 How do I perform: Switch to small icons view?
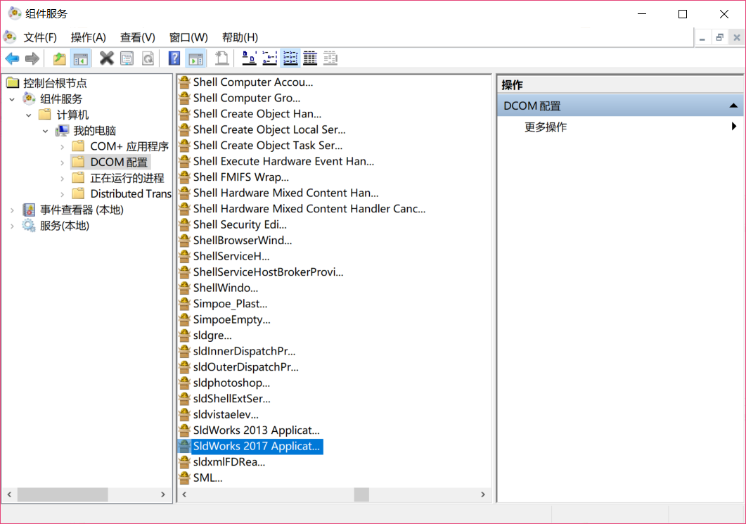(270, 58)
